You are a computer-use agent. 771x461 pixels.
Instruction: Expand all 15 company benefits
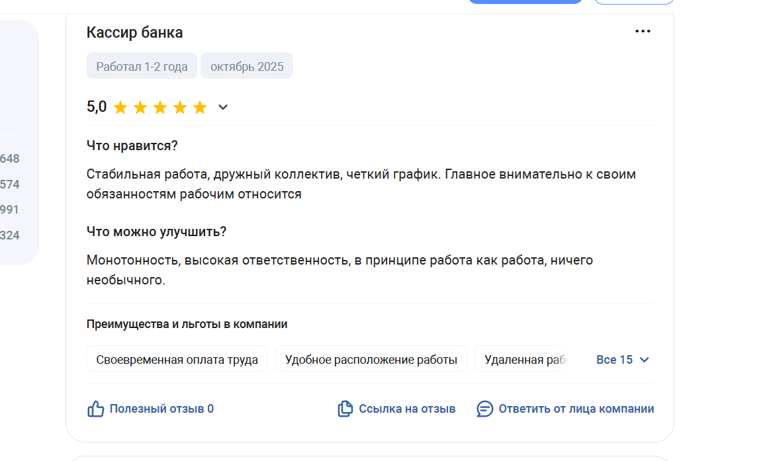[615, 360]
